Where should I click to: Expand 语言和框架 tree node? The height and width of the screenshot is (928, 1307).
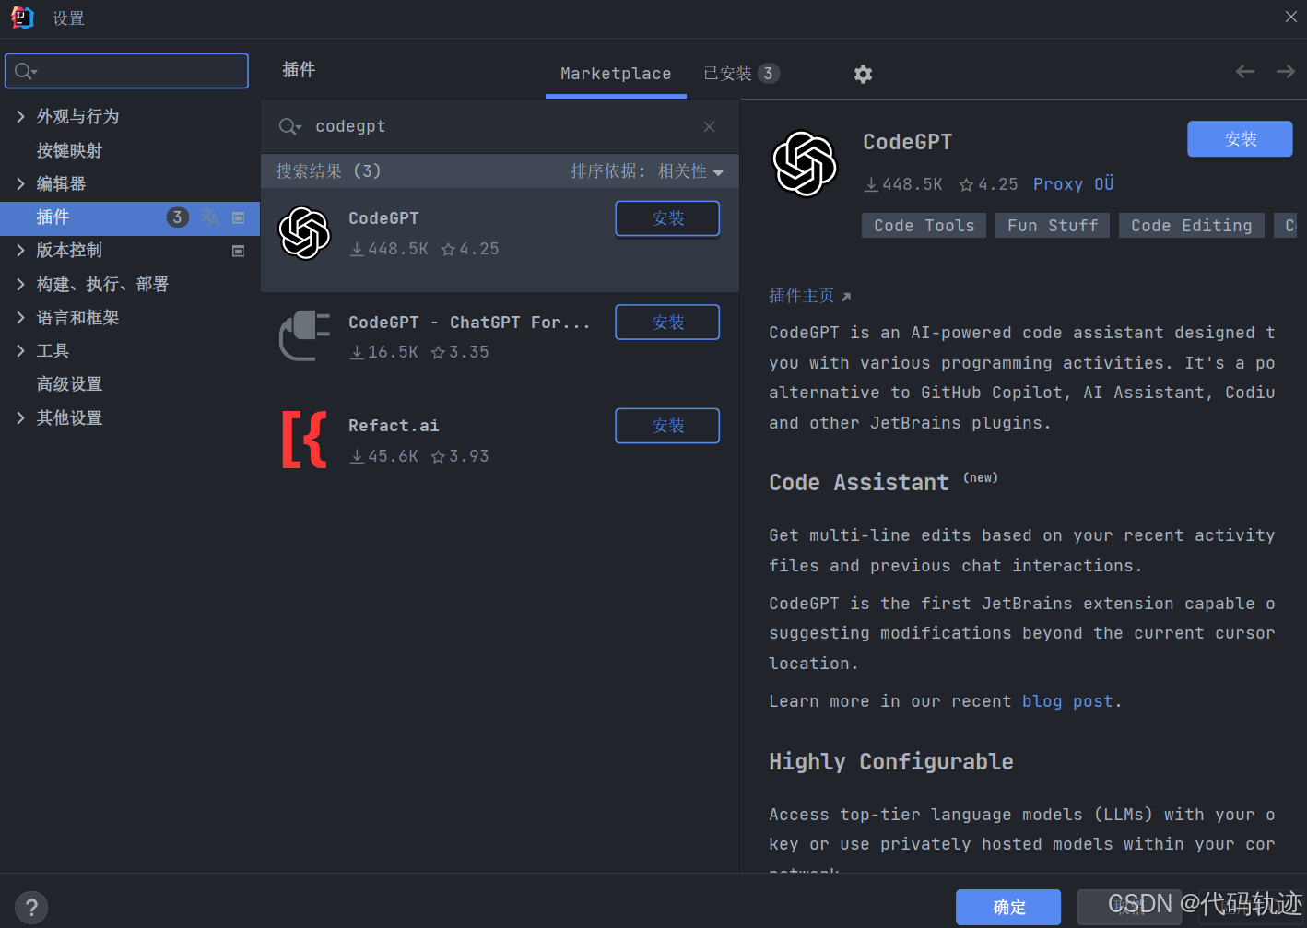tap(20, 317)
